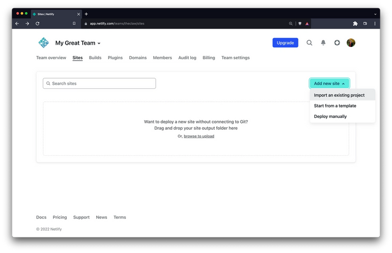Click the Sites | Netlify browser tab
The image size is (392, 253).
pos(56,14)
